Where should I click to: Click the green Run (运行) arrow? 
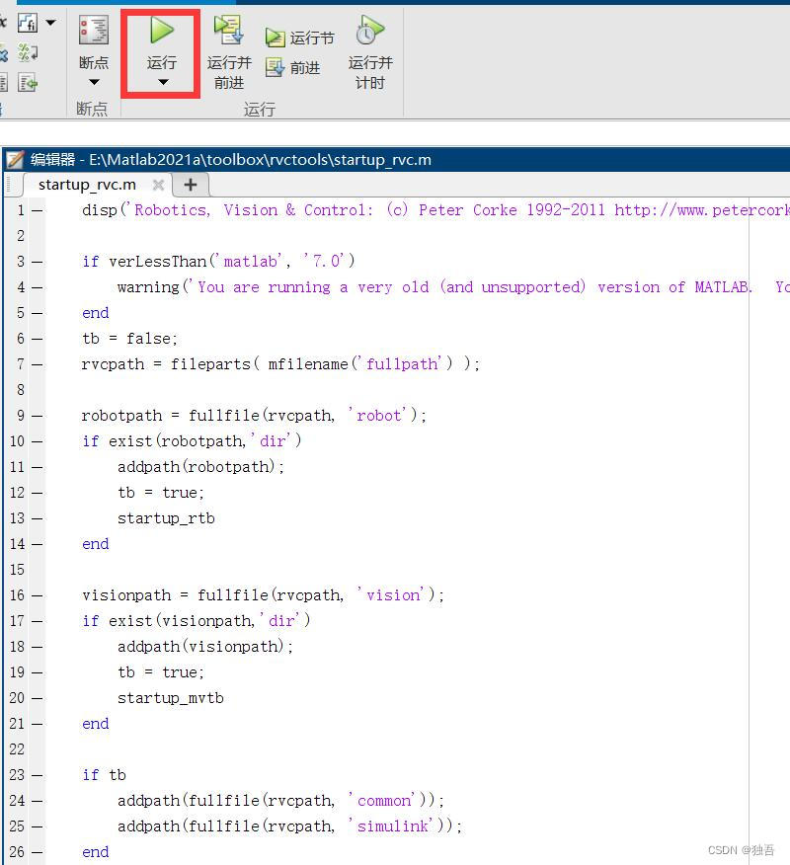point(162,30)
